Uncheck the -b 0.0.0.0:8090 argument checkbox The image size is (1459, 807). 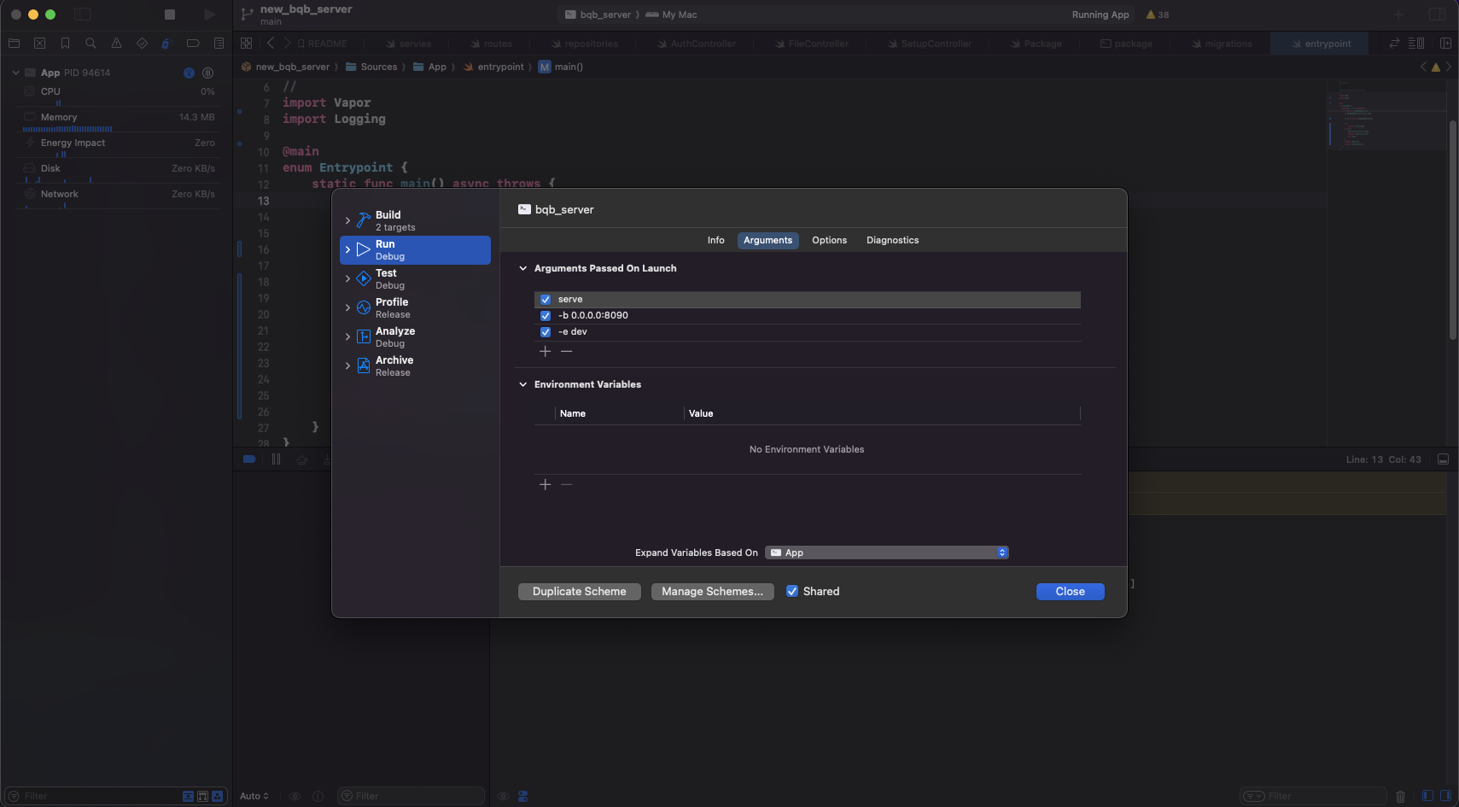(546, 316)
